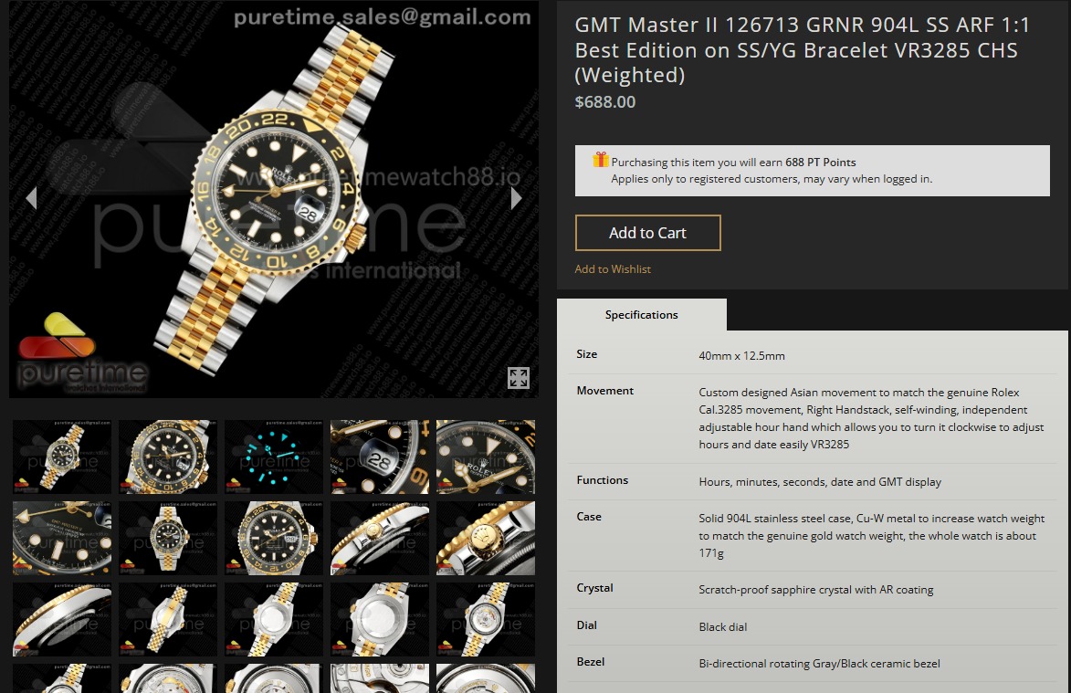1071x693 pixels.
Task: Select the date window 28 close-up thumbnail
Action: point(380,457)
